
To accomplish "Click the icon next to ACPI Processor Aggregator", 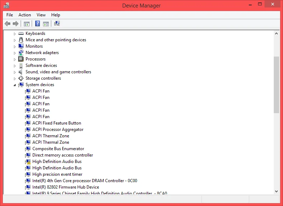I will click(28, 130).
